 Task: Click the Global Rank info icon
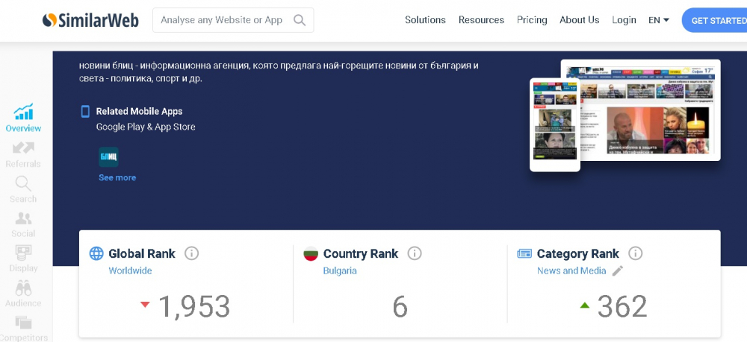tap(191, 253)
